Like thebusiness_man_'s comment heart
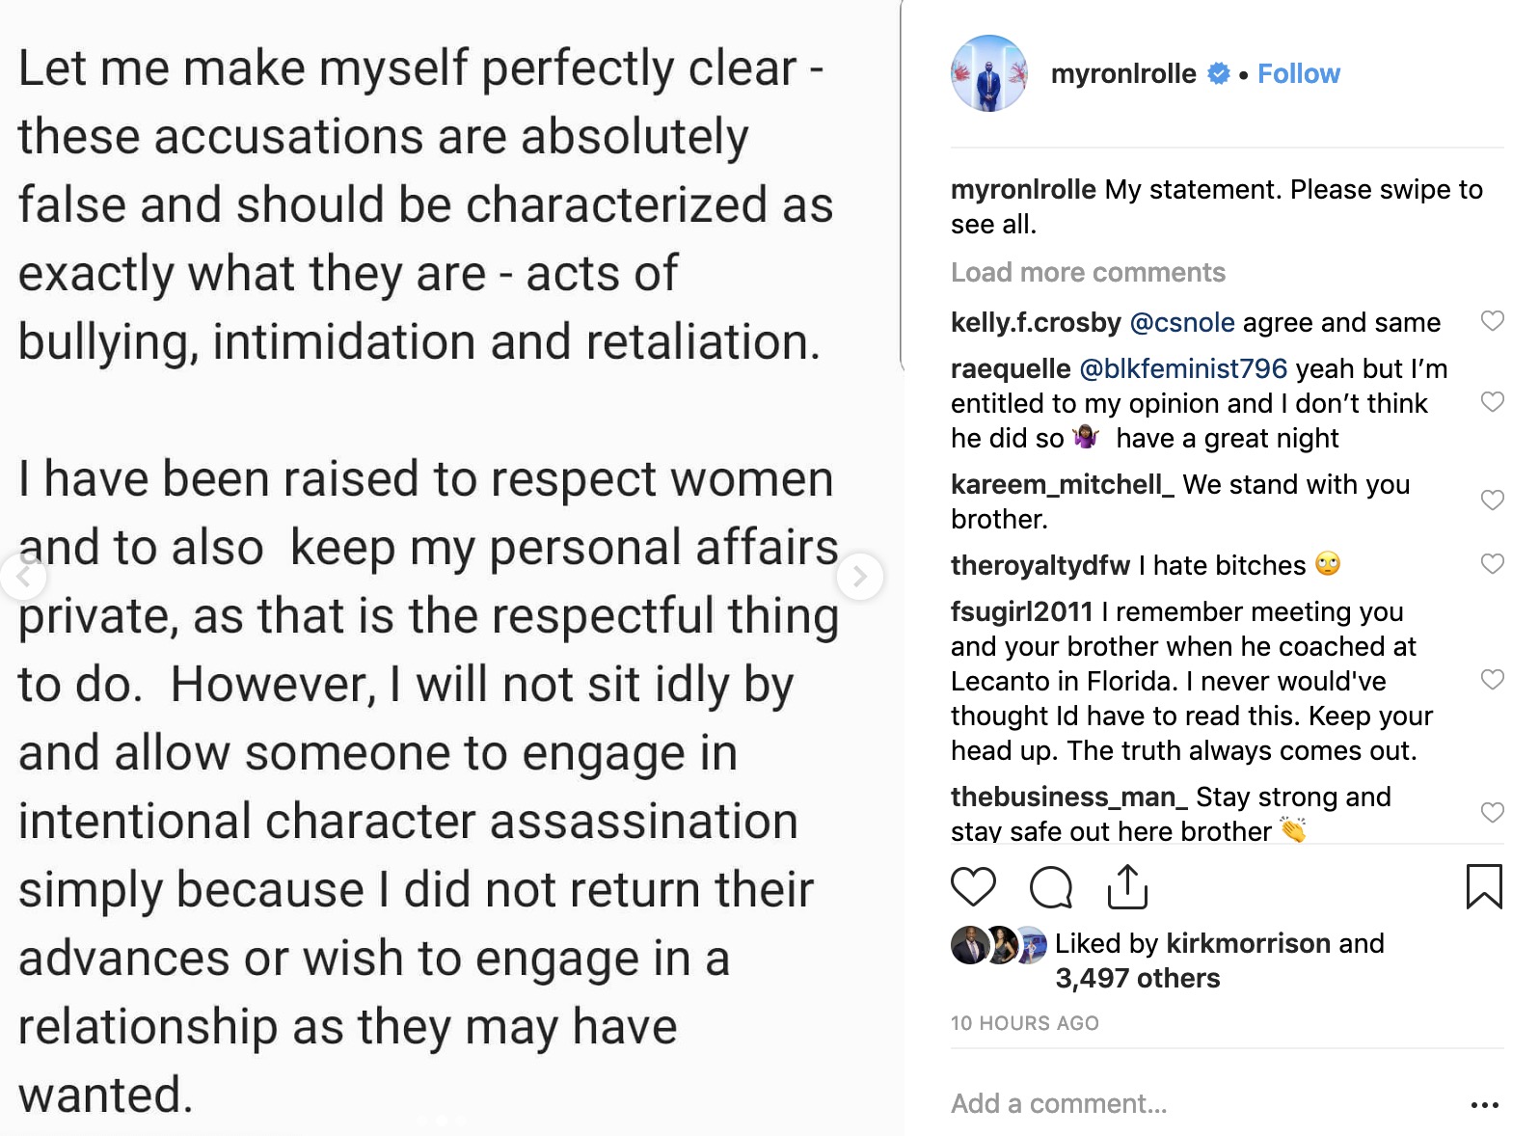 coord(1492,813)
